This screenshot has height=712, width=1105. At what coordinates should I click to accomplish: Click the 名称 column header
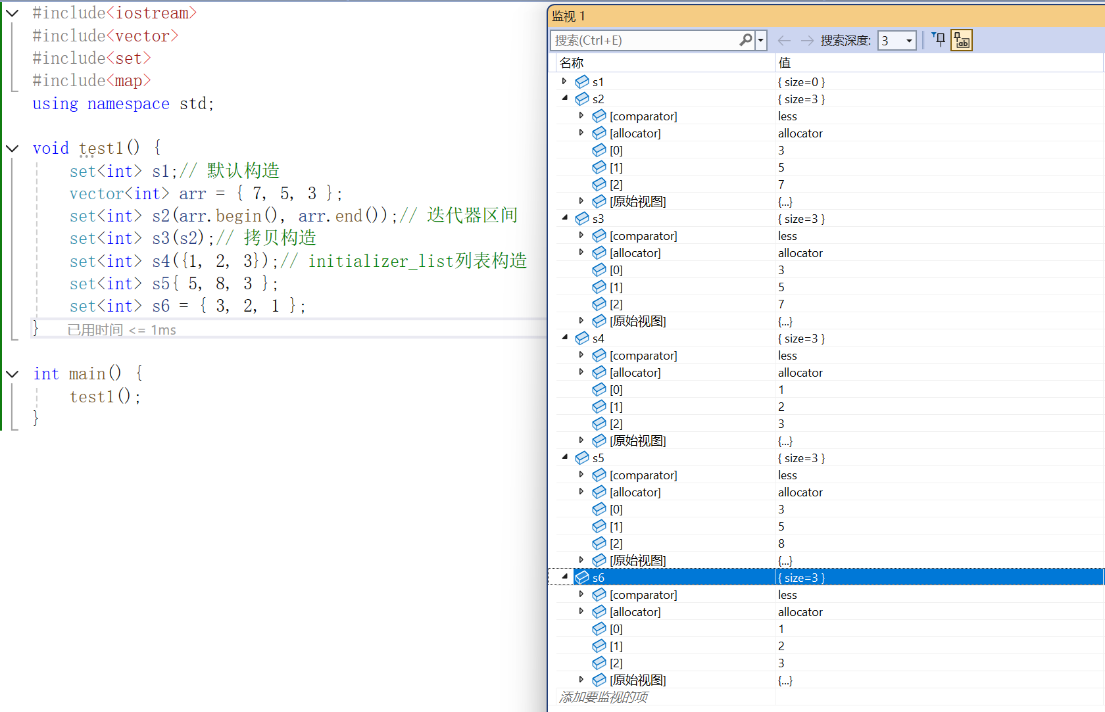tap(665, 63)
